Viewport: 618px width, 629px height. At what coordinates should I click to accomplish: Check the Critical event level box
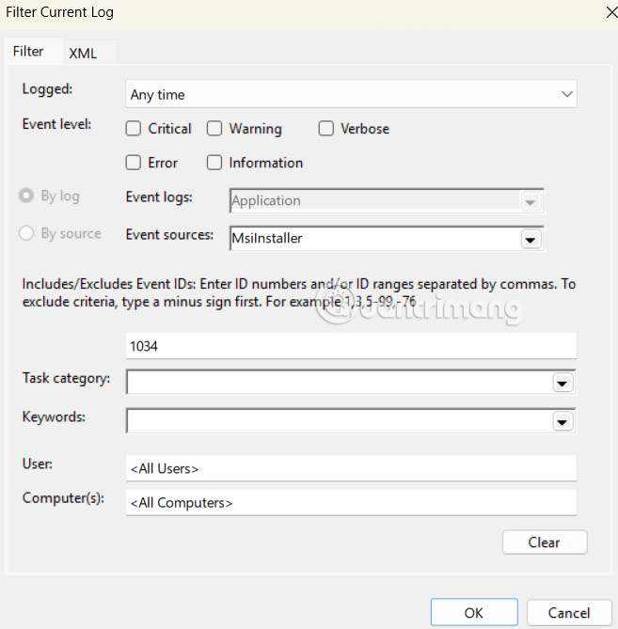pyautogui.click(x=134, y=129)
